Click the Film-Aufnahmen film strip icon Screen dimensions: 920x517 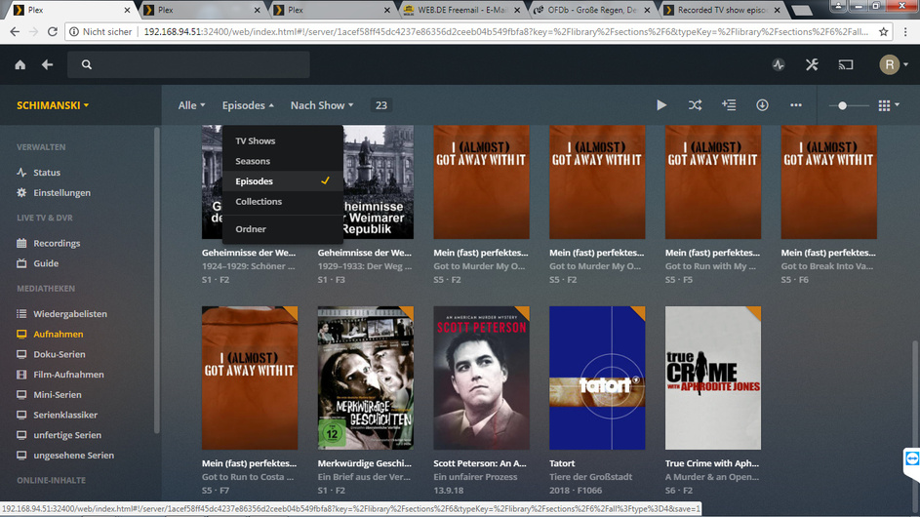click(x=21, y=375)
